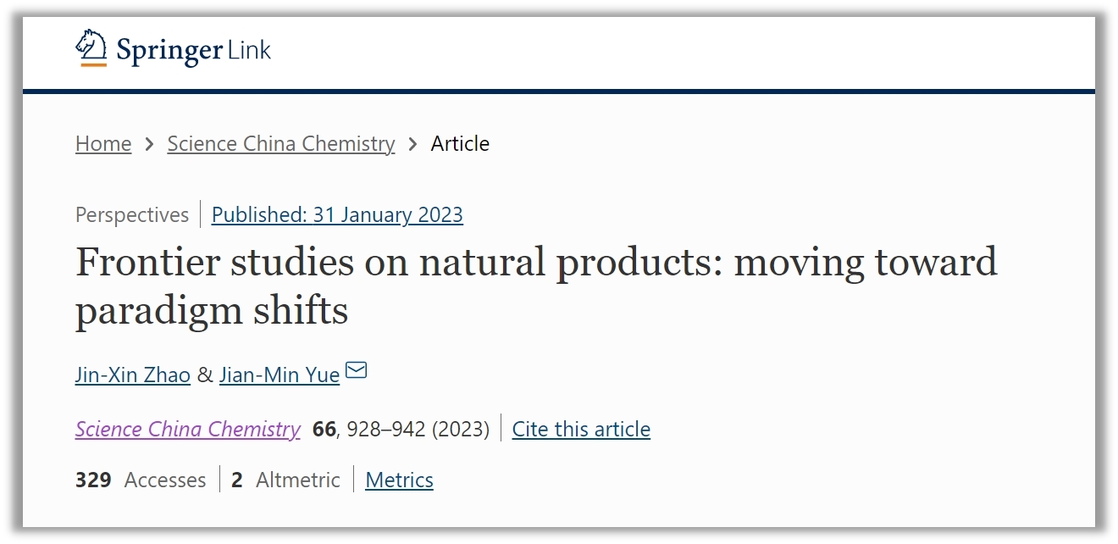Open author Jin-Xin Zhao's details
This screenshot has height=544, width=1118.
pyautogui.click(x=133, y=375)
